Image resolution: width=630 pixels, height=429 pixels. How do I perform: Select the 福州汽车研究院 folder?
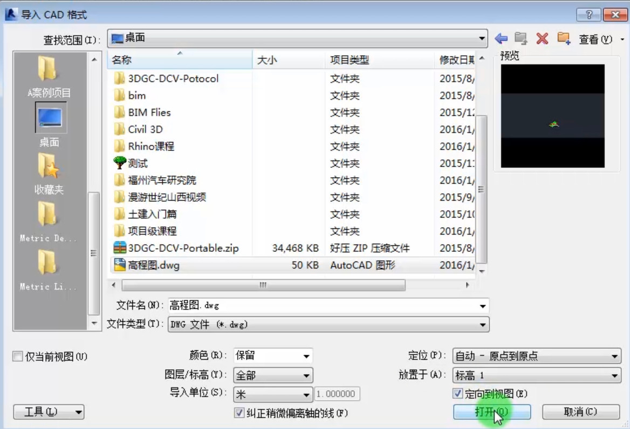tap(155, 180)
